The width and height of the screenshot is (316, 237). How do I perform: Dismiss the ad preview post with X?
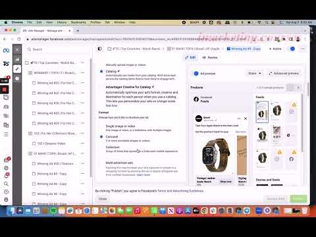tap(246, 118)
